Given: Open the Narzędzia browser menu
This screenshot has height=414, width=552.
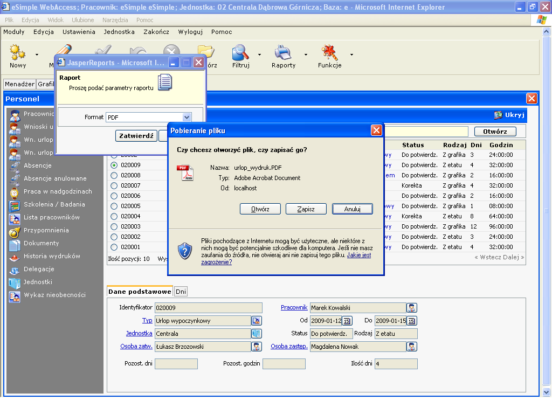Looking at the screenshot, I should pos(115,20).
